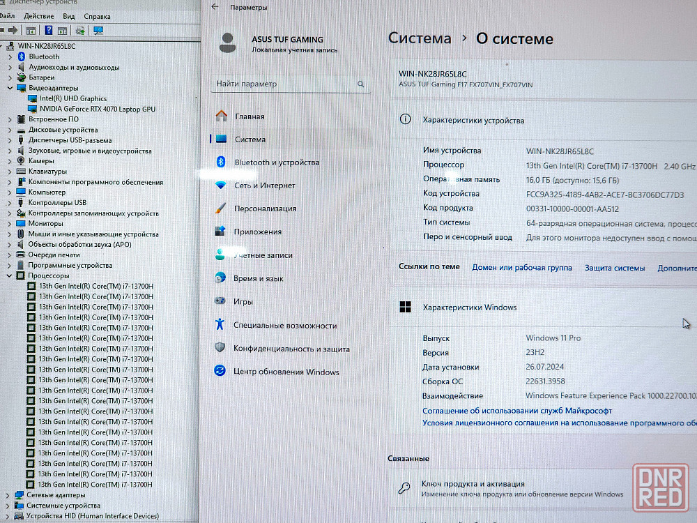Screen dimensions: 697x523
Task: Select Контроллеры запоминающих устройств
Action: [93, 213]
